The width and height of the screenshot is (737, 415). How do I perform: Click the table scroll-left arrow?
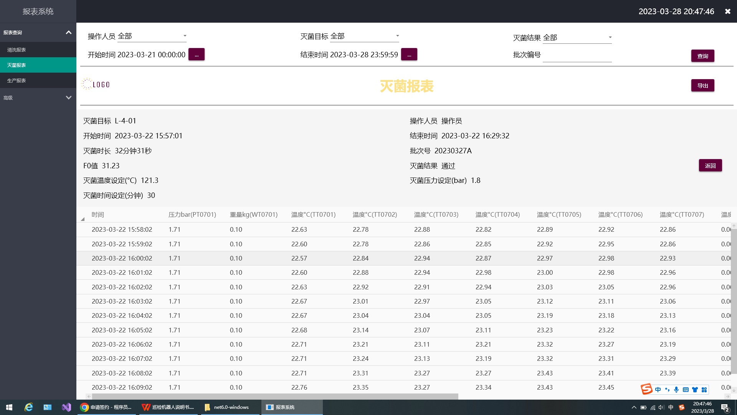(x=89, y=397)
